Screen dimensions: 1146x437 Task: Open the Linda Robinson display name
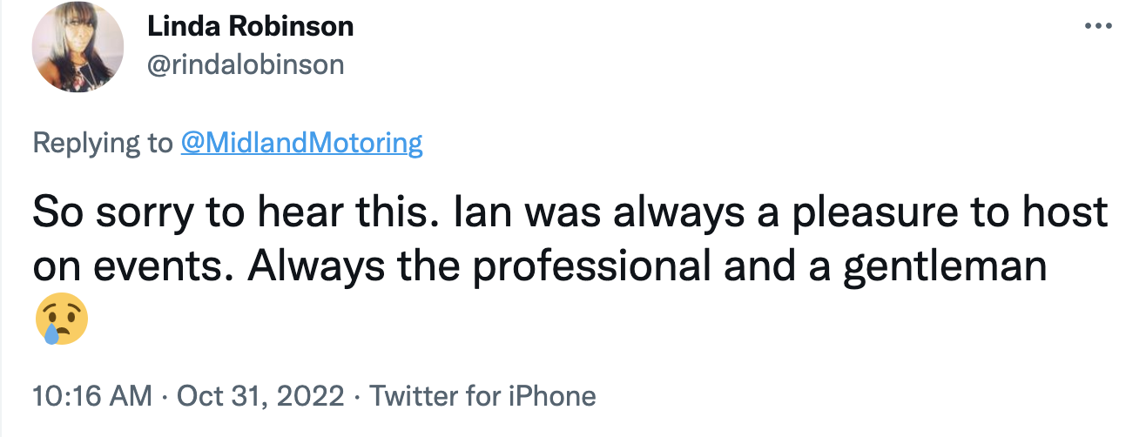(251, 26)
